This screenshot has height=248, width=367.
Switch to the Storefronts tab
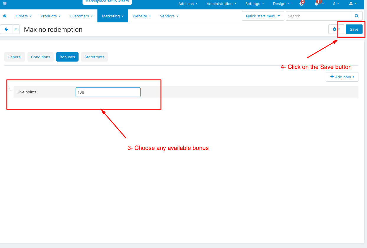[94, 57]
